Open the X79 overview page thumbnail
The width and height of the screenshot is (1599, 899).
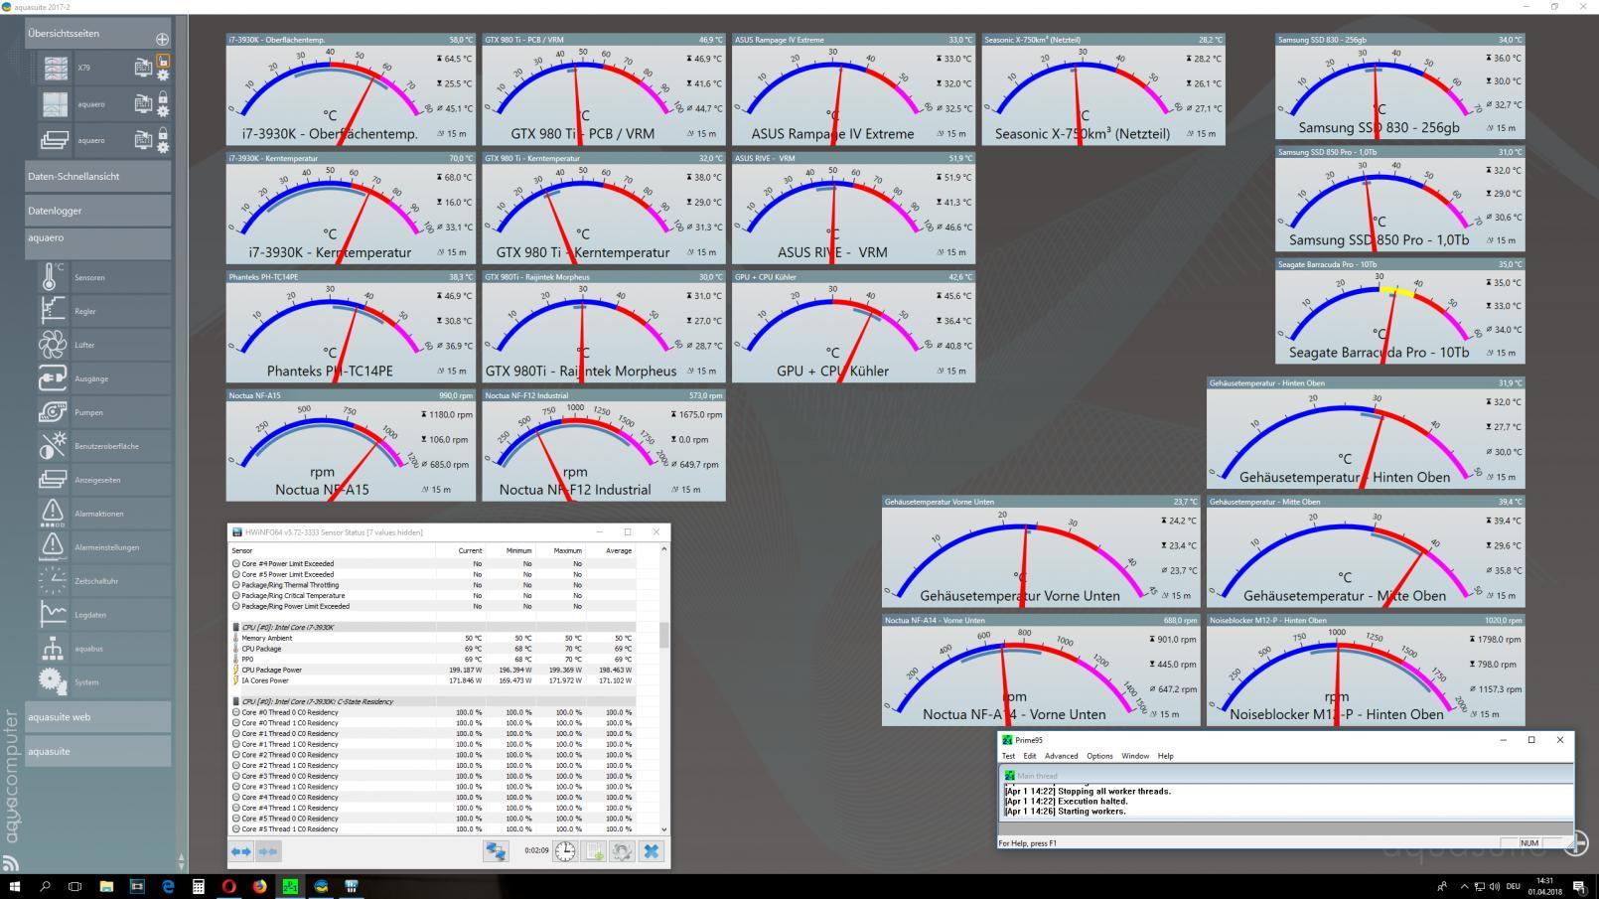coord(56,68)
